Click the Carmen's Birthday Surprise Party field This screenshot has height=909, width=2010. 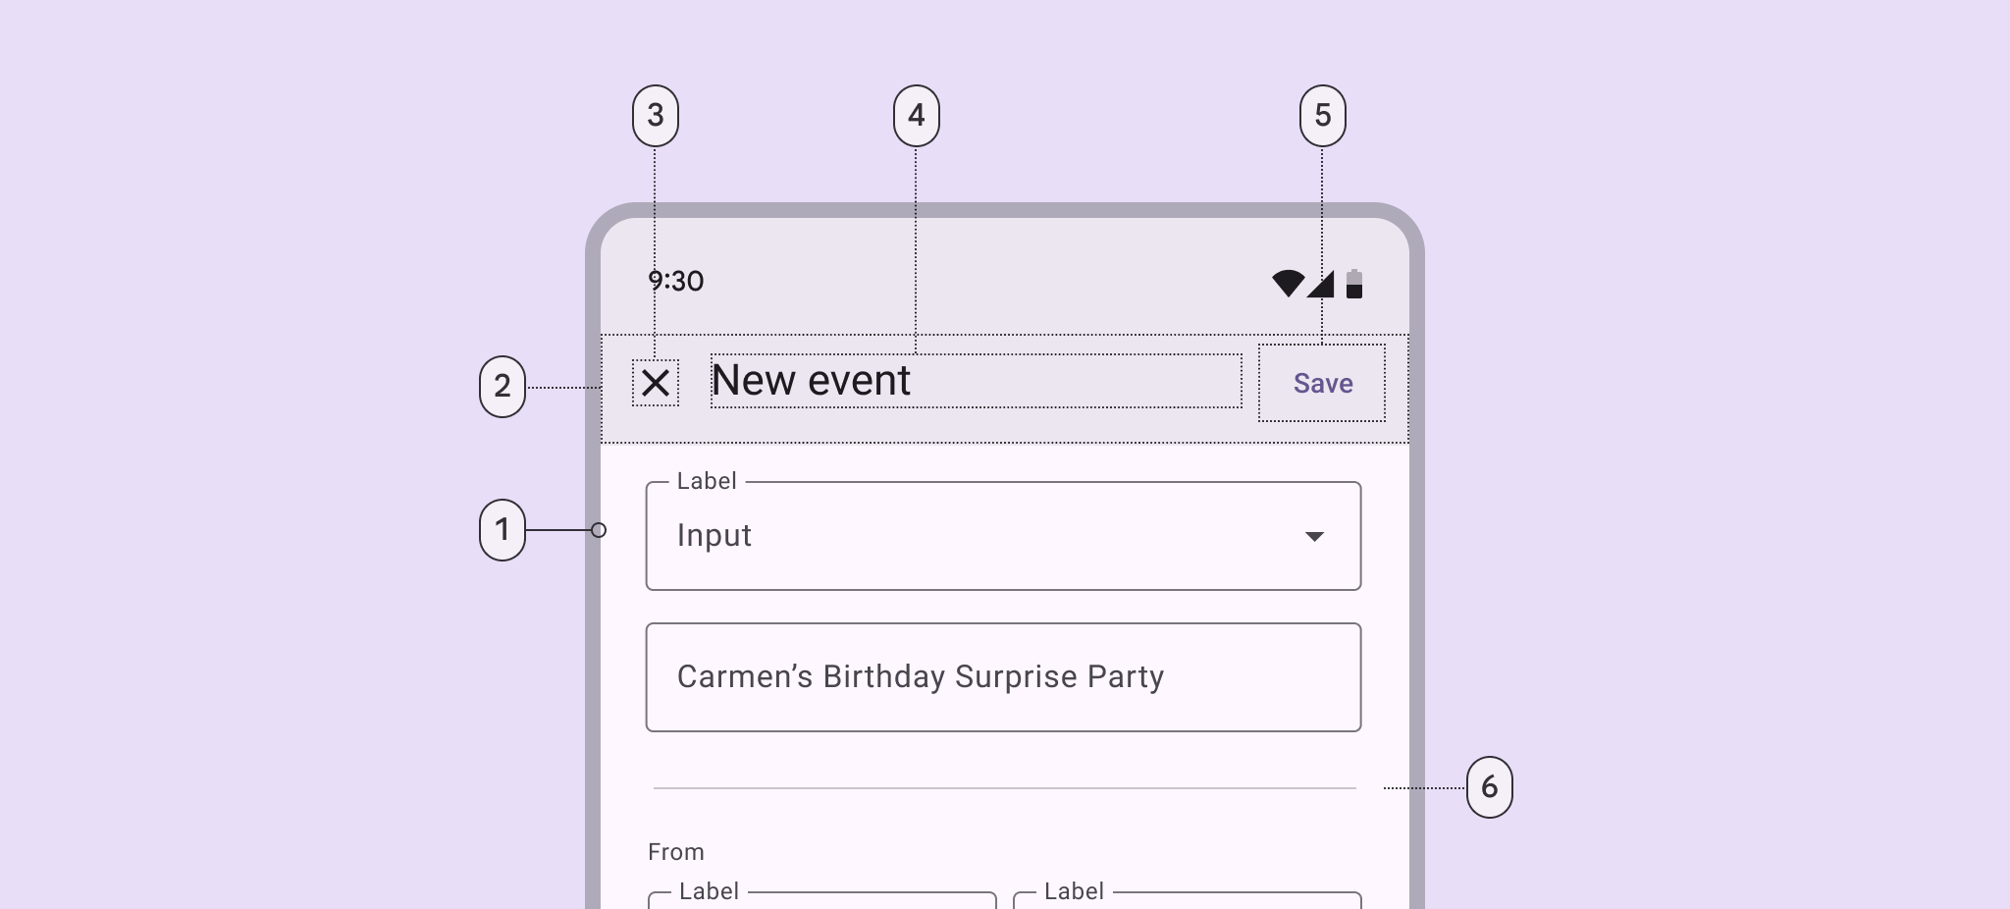tap(1002, 677)
